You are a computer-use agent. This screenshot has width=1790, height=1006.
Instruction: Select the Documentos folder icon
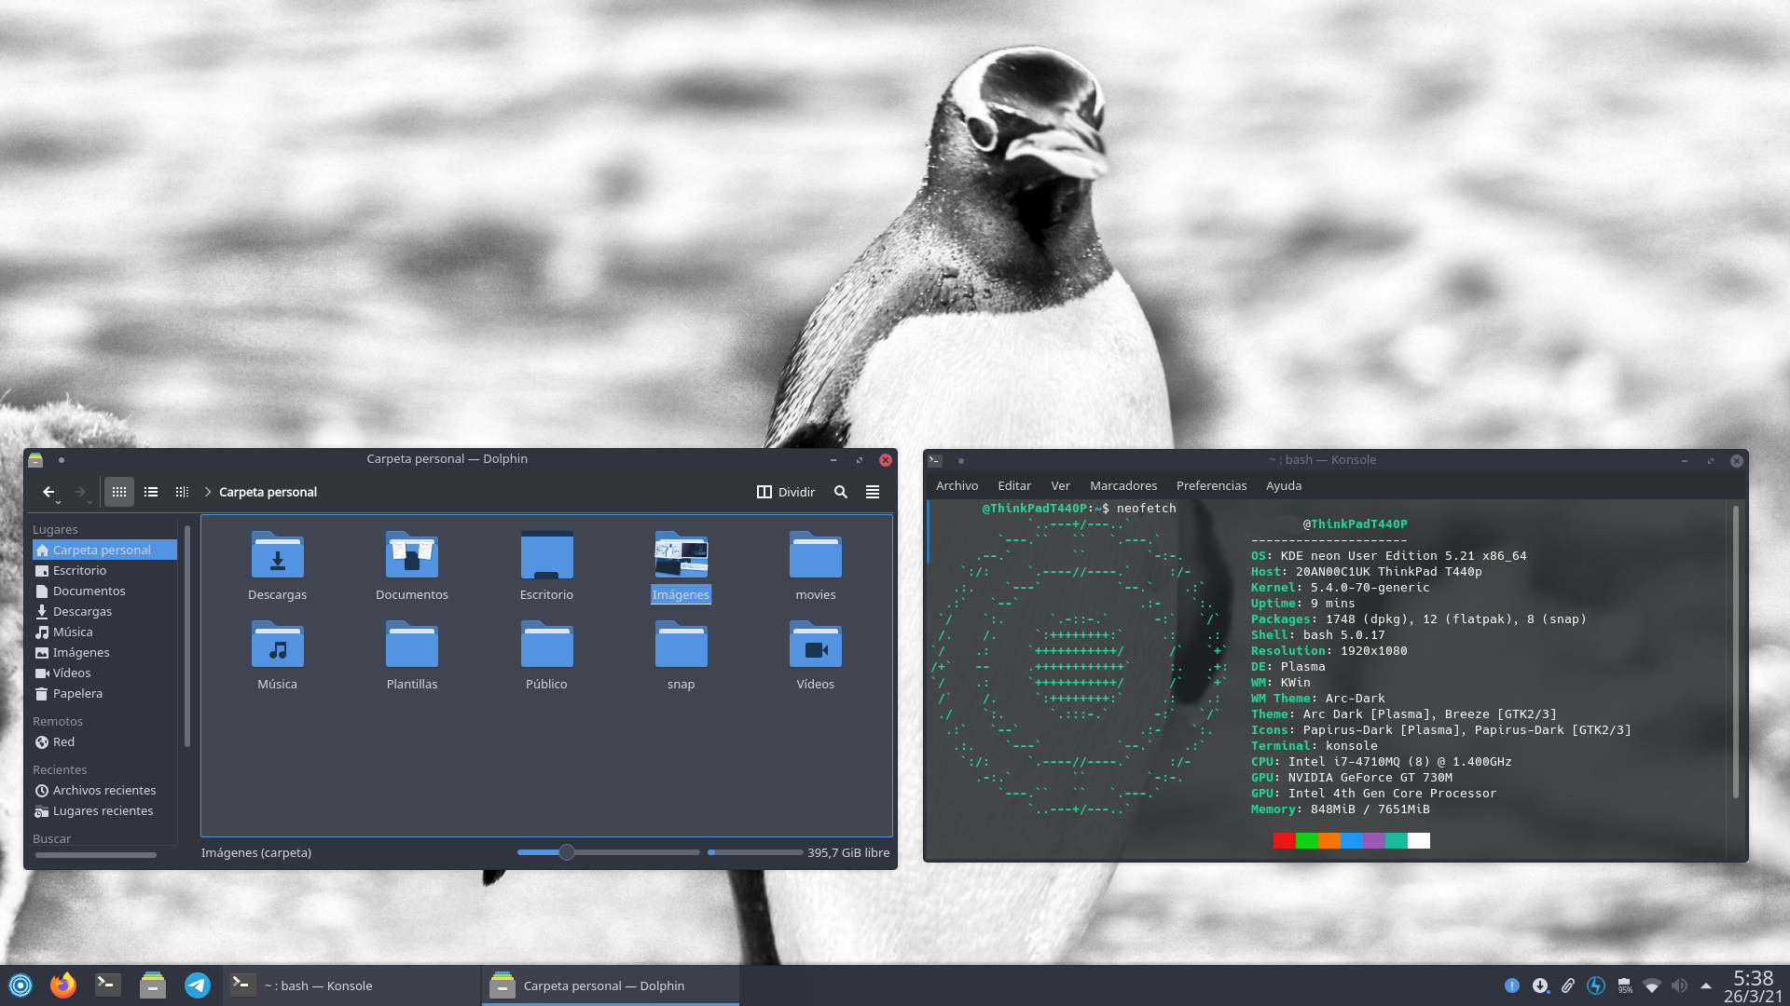[x=411, y=555]
